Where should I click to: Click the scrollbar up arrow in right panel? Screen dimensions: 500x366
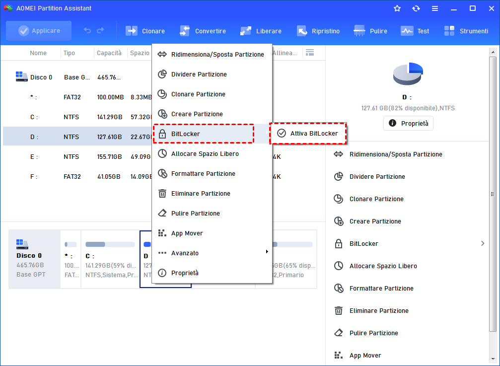pos(493,52)
